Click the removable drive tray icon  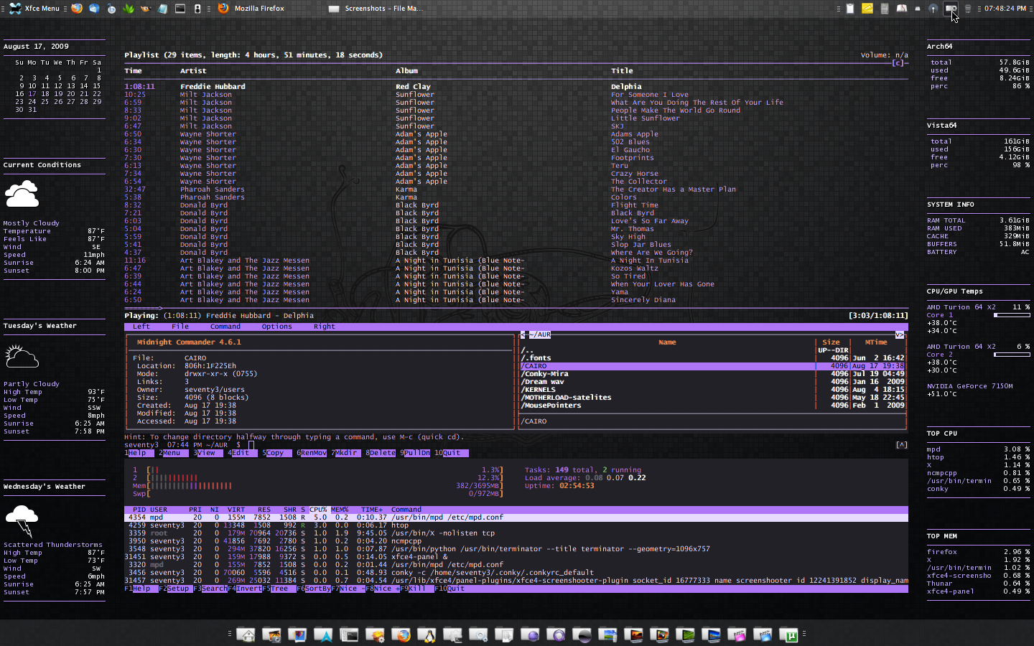918,9
